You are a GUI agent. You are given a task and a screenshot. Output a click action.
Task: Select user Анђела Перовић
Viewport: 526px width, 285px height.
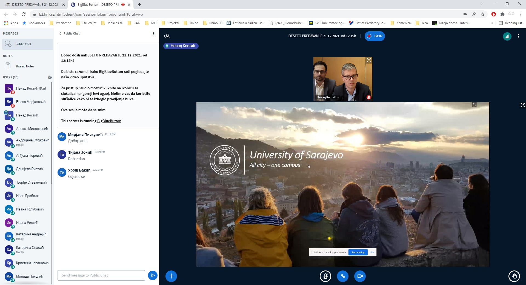[27, 155]
